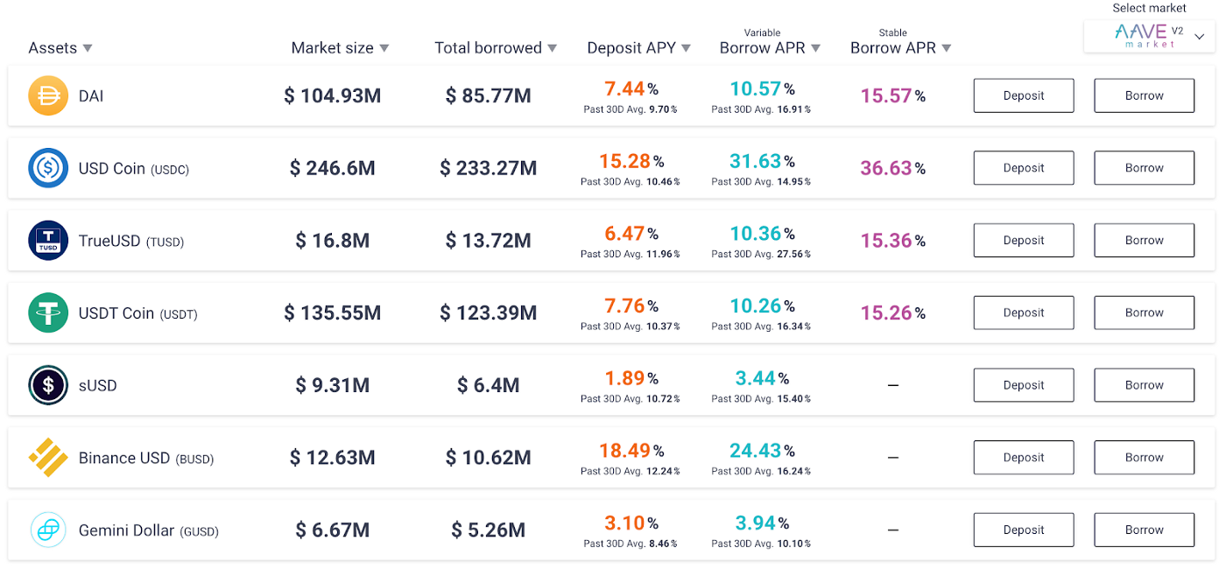The height and width of the screenshot is (569, 1226).
Task: Click USDC market size $ 246.6M
Action: 333,168
